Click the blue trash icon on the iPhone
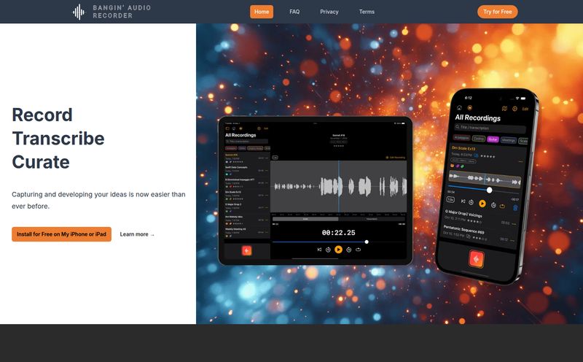 click(515, 208)
